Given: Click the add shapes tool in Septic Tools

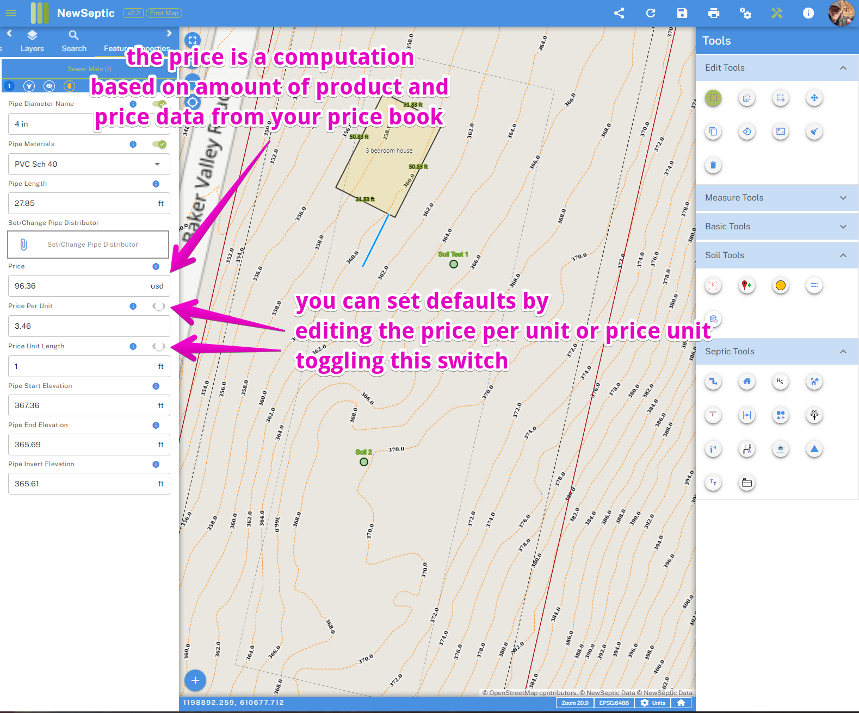Looking at the screenshot, I should [x=780, y=416].
